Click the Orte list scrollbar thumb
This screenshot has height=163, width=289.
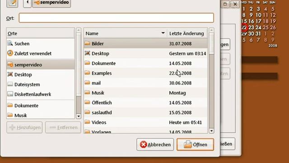coord(79,64)
